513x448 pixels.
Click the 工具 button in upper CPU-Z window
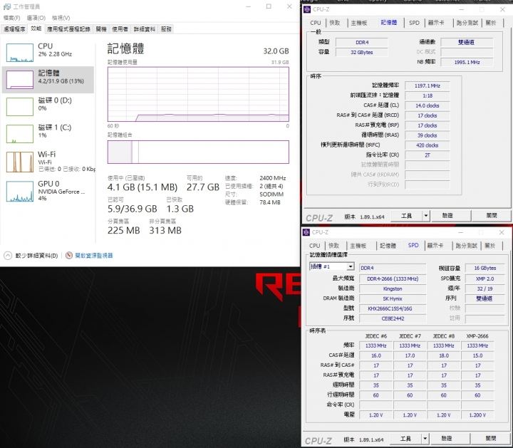click(407, 216)
